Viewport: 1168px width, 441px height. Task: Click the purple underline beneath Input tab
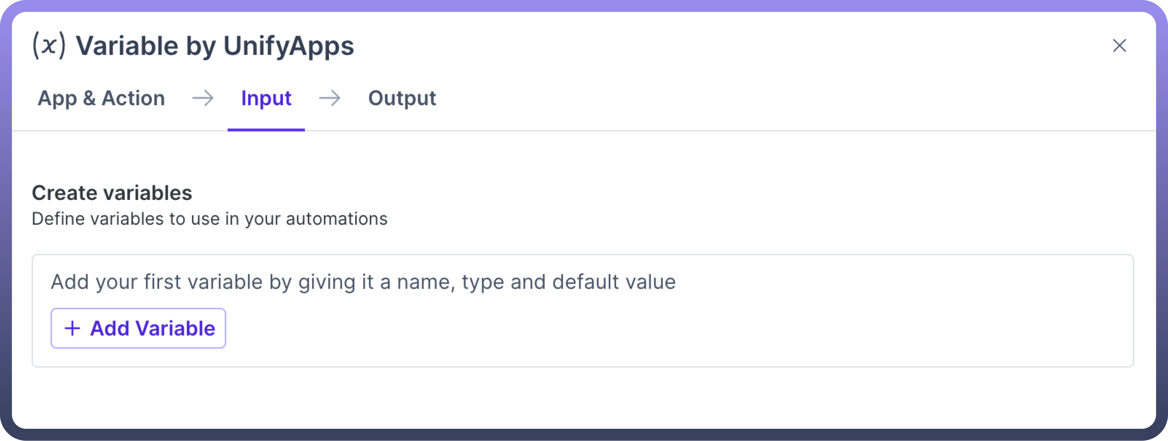(x=266, y=130)
